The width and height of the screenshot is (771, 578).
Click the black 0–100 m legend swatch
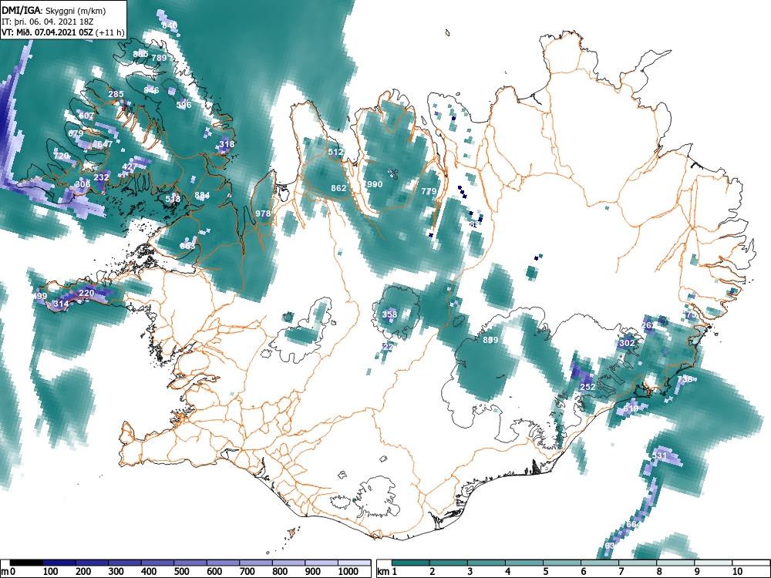(x=26, y=563)
